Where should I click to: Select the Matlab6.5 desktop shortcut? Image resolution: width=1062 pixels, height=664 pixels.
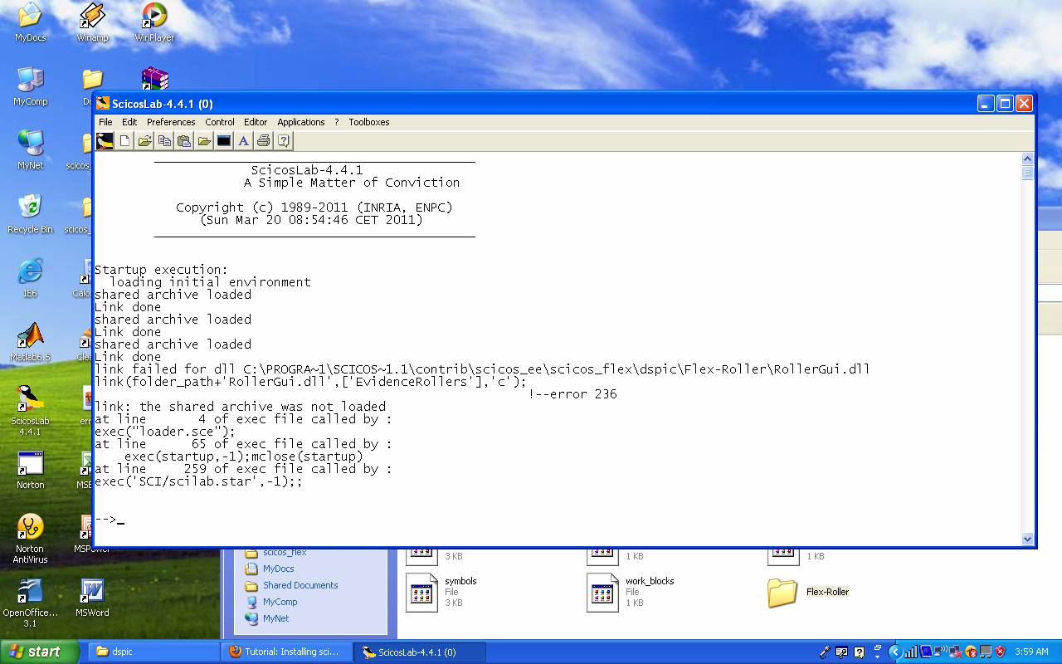30,342
